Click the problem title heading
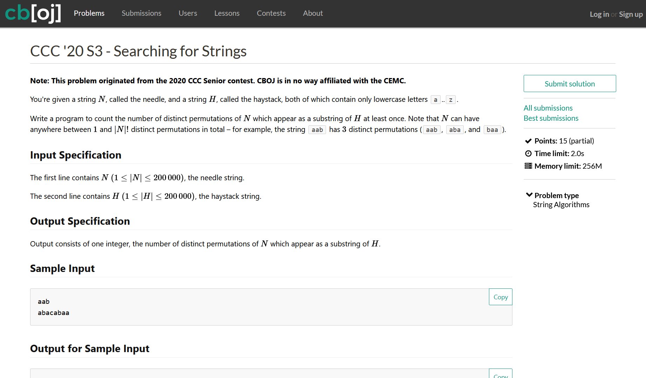This screenshot has width=646, height=378. click(x=138, y=51)
